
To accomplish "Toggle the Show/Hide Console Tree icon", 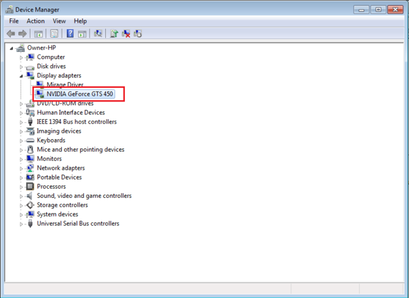I will tap(39, 34).
